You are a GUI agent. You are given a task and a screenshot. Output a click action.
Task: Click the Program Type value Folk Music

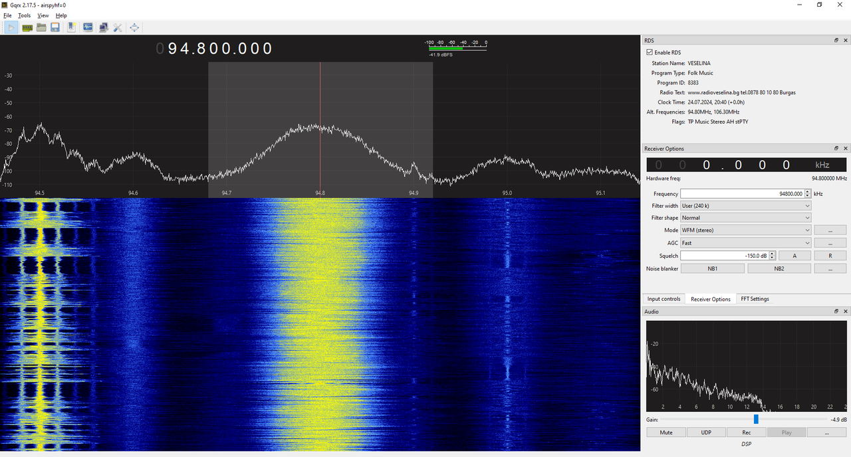tap(700, 73)
